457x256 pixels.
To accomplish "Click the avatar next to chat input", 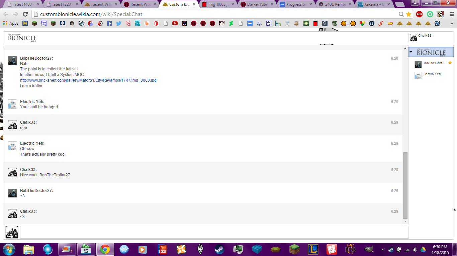I will tap(12, 232).
